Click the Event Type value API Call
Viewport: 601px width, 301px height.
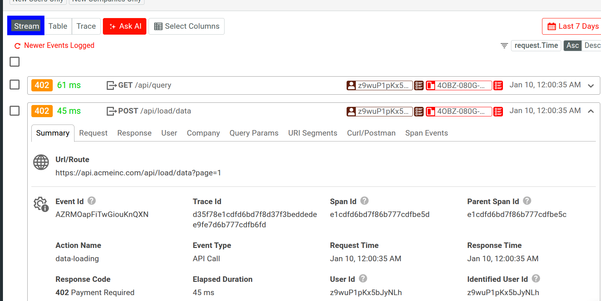tap(206, 259)
